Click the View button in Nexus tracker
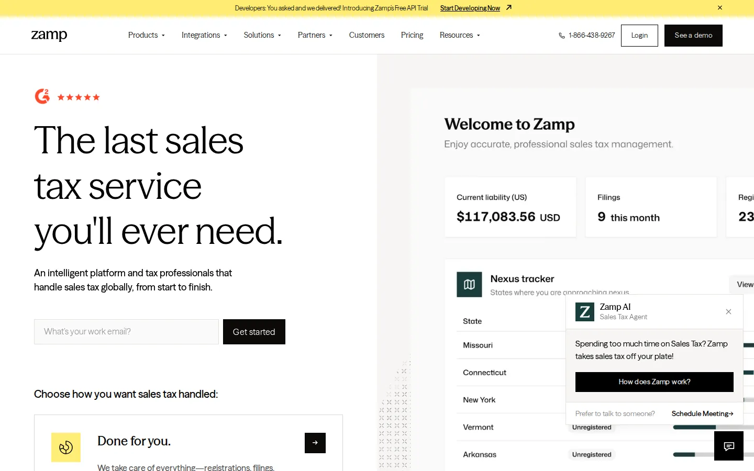Image resolution: width=754 pixels, height=471 pixels. (741, 284)
